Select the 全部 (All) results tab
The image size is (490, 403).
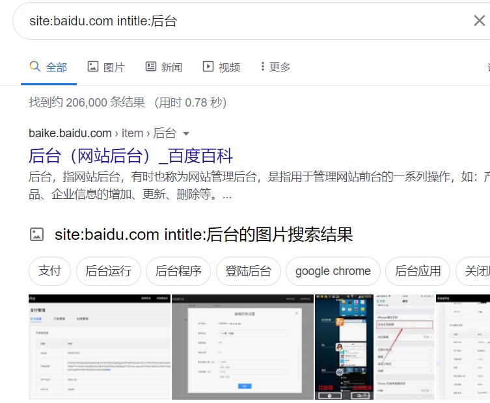pos(48,67)
